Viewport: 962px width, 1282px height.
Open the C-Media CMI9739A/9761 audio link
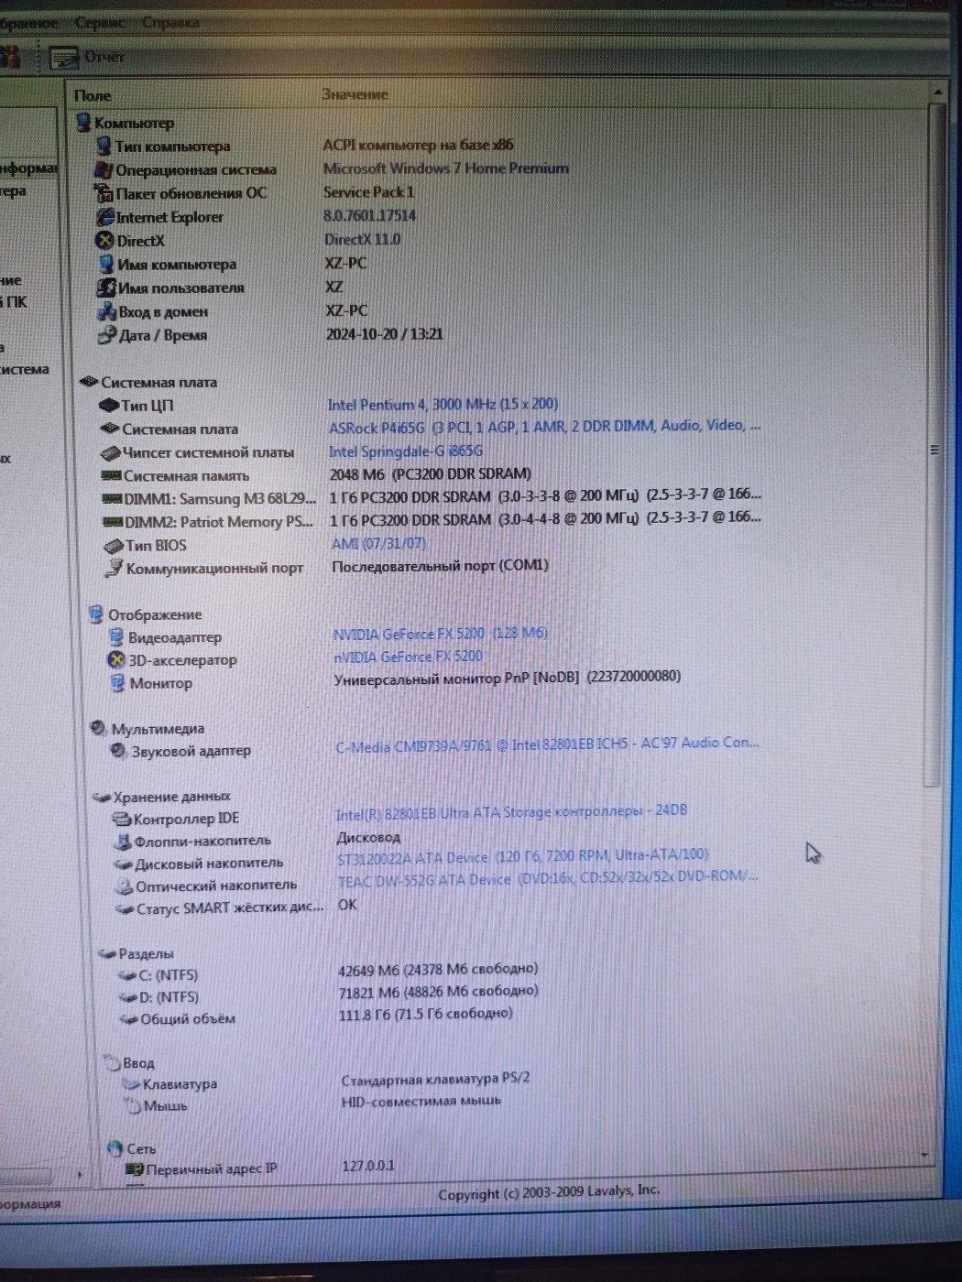coord(548,744)
